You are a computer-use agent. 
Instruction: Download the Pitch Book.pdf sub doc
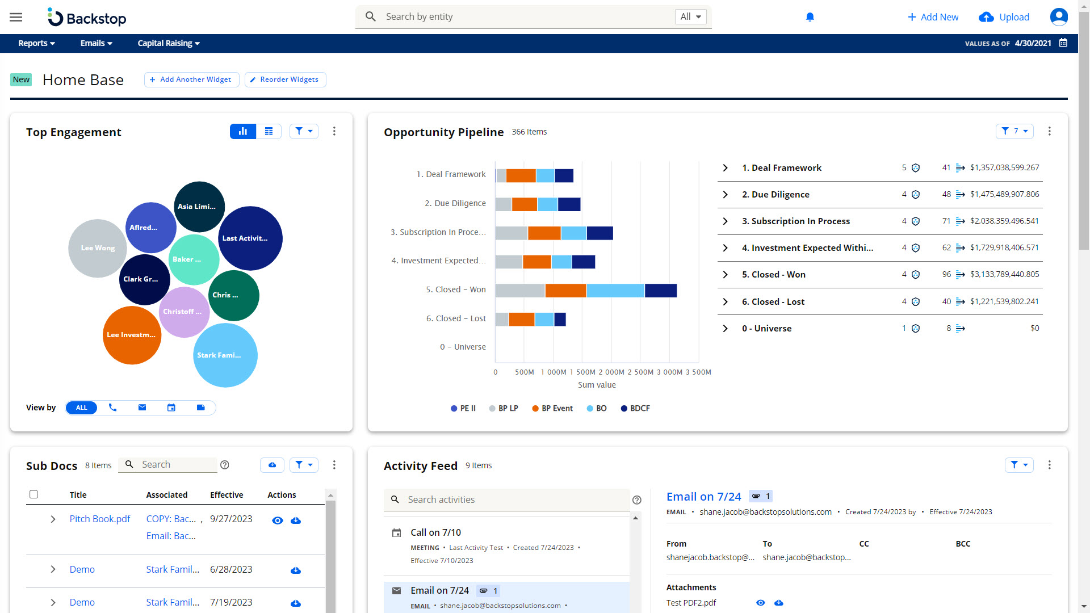(x=296, y=520)
